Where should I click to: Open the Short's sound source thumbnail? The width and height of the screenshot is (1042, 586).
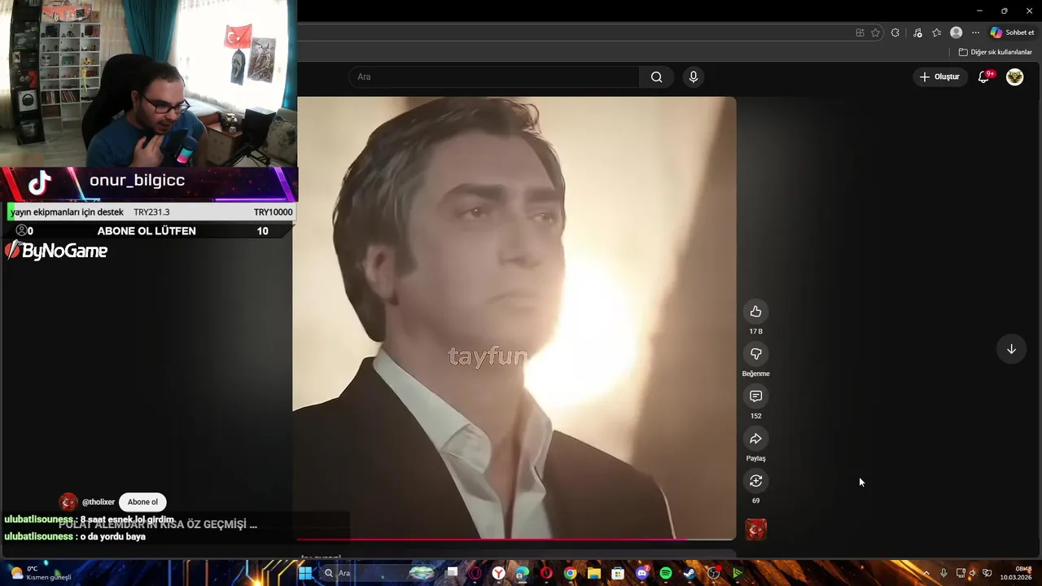[x=755, y=530]
